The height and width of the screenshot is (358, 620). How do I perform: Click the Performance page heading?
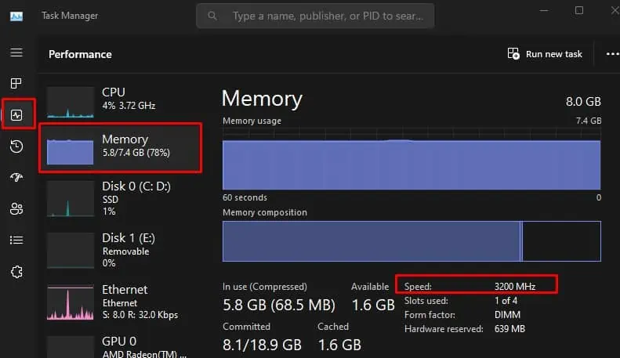tap(80, 54)
